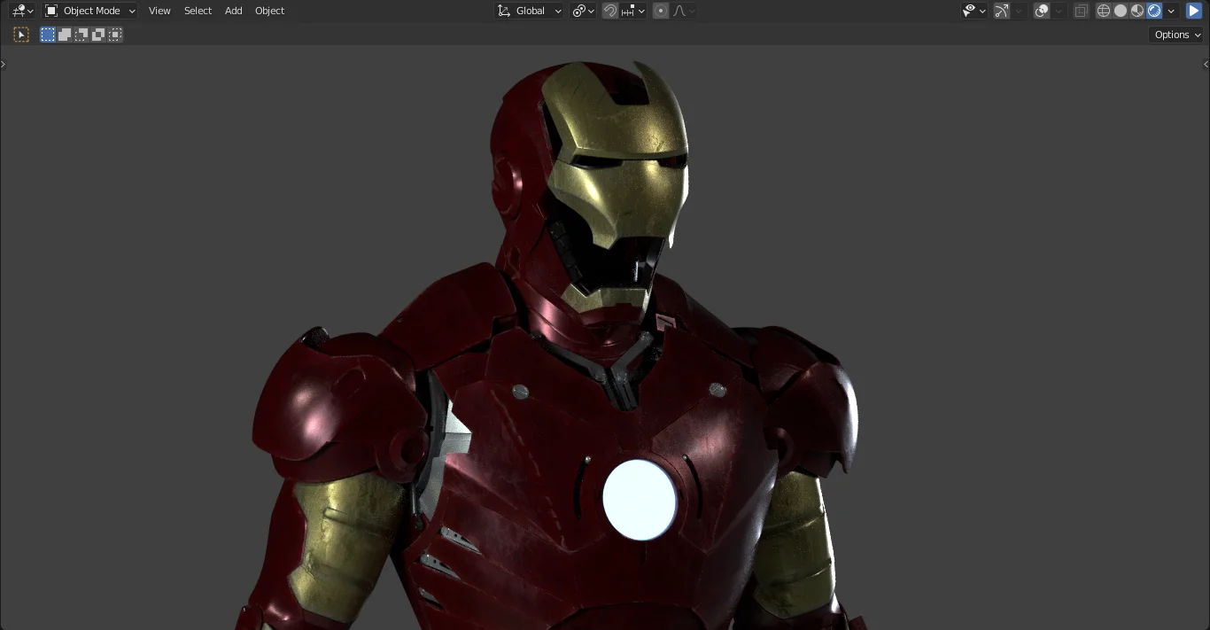The image size is (1210, 630).
Task: Toggle X-Ray view for the scene
Action: click(x=1081, y=10)
